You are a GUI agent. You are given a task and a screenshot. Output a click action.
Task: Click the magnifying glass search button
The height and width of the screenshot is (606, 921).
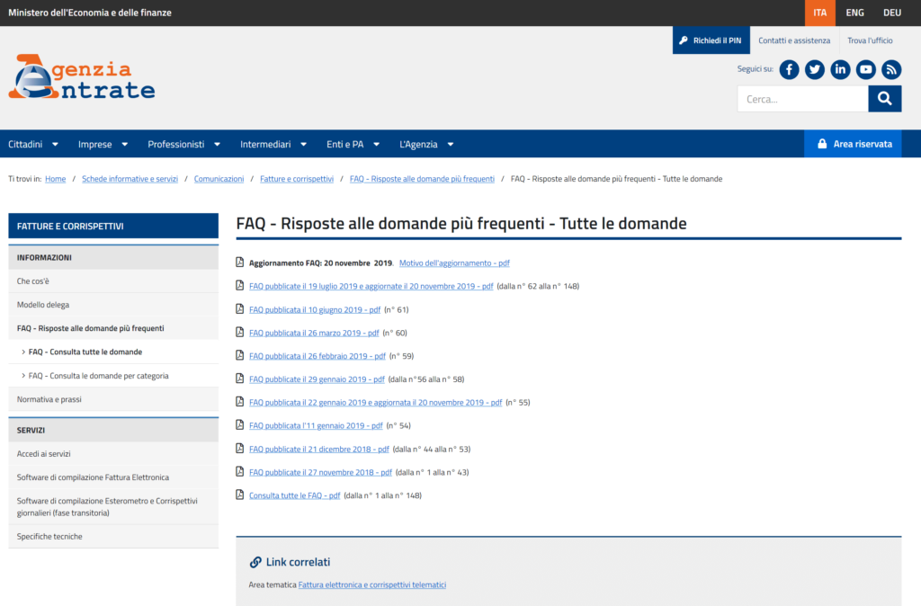coord(885,99)
